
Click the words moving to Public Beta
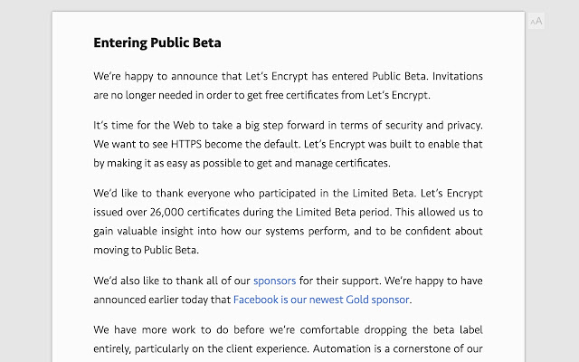[146, 250]
